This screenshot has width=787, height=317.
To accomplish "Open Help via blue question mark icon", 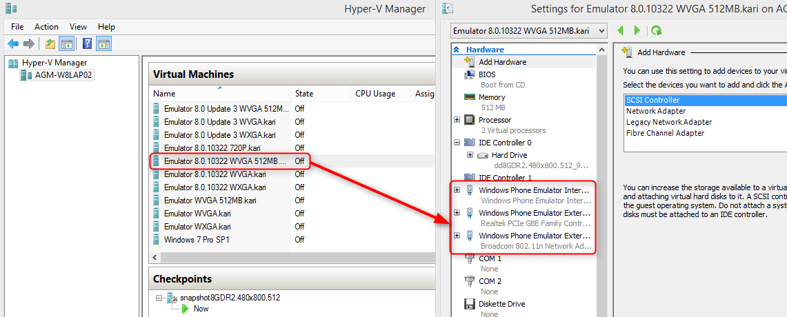I will [x=88, y=44].
